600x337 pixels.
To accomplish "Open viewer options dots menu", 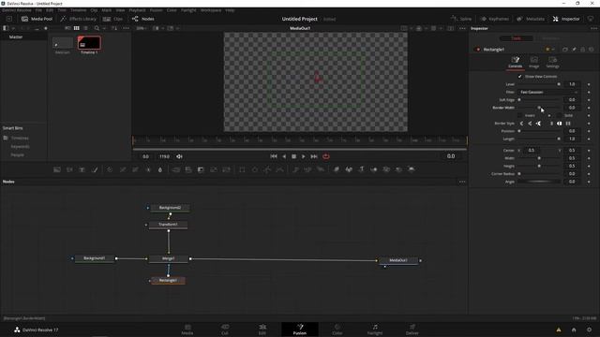I will [x=462, y=28].
